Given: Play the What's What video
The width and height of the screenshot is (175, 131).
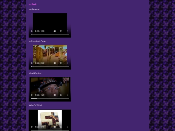Looking at the screenshot, I should [32, 127].
